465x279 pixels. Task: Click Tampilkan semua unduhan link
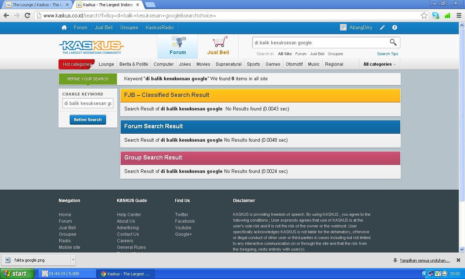[x=425, y=260]
